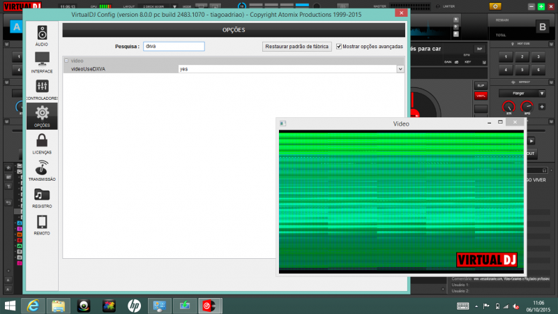Viewport: 558px width, 314px height.
Task: Open the videoUseDXVA value dropdown
Action: [x=400, y=69]
